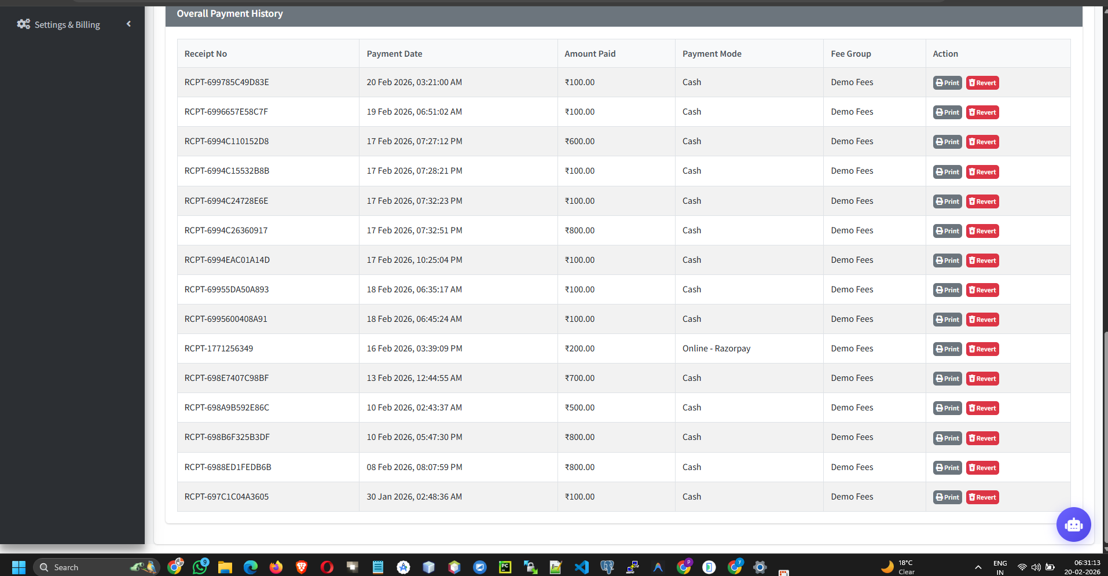The width and height of the screenshot is (1108, 576).
Task: Open Visual Studio Code from the taskbar
Action: point(582,567)
